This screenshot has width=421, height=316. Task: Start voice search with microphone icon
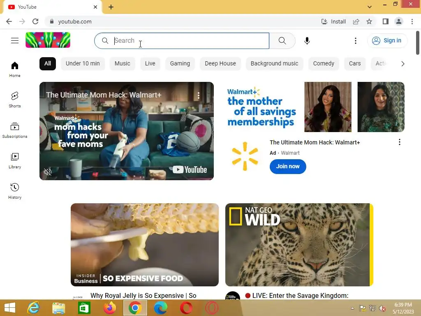(x=307, y=41)
